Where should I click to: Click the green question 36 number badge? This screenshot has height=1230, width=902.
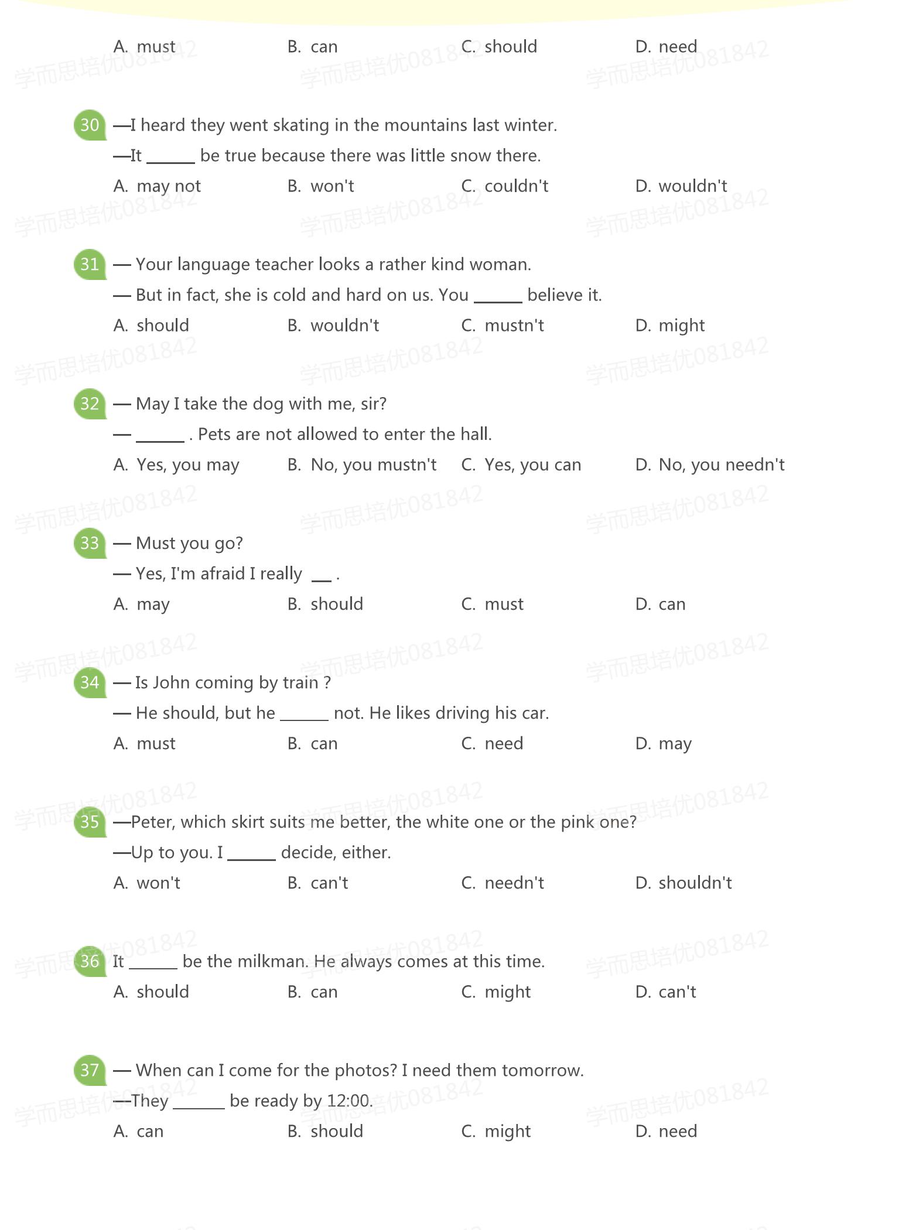click(90, 961)
